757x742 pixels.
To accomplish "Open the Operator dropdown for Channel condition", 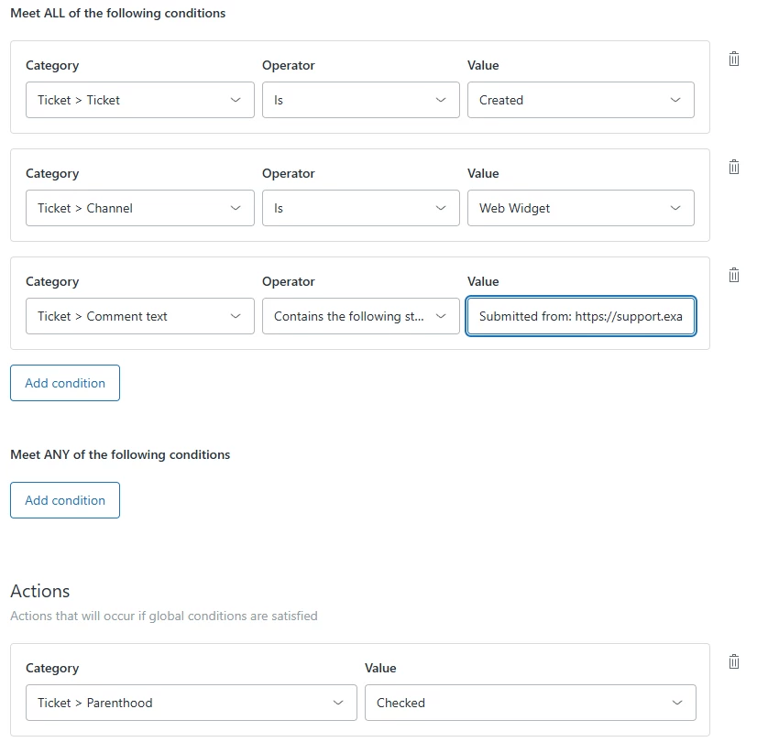I will coord(360,208).
